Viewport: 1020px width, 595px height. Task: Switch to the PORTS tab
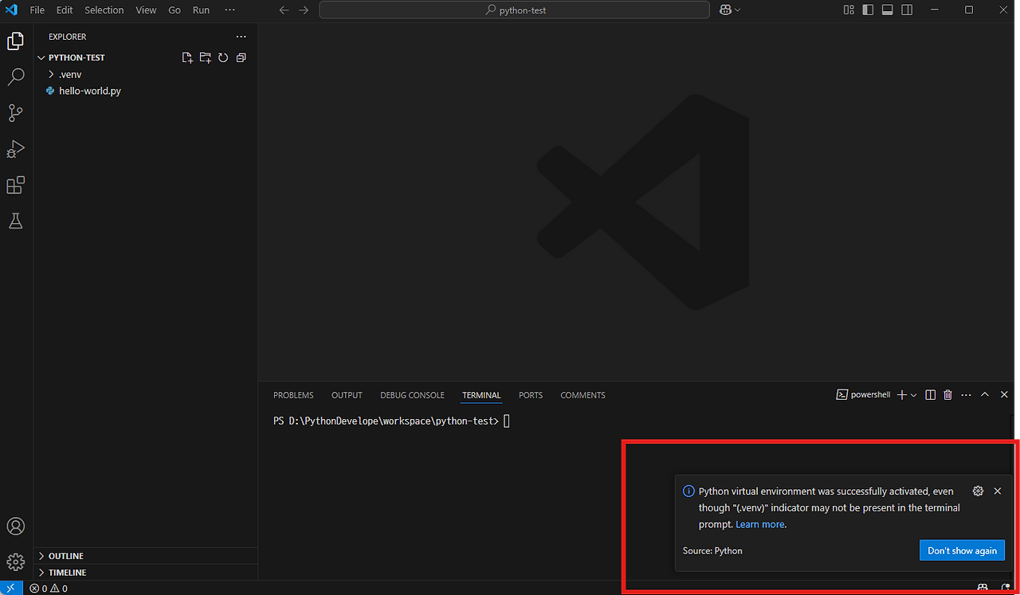click(531, 395)
